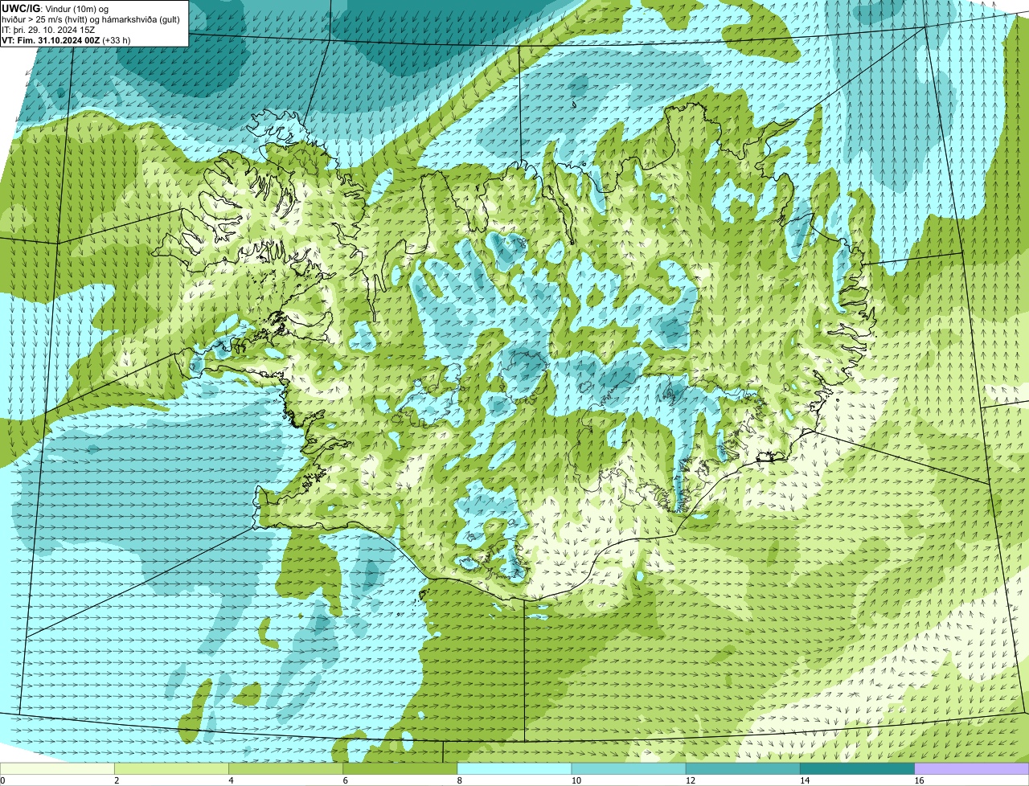This screenshot has height=786, width=1029.
Task: Click the 2–4 m/s light green legend swatch
Action: point(172,768)
